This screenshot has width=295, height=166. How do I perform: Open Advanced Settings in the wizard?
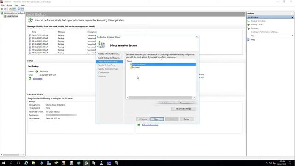click(x=183, y=109)
